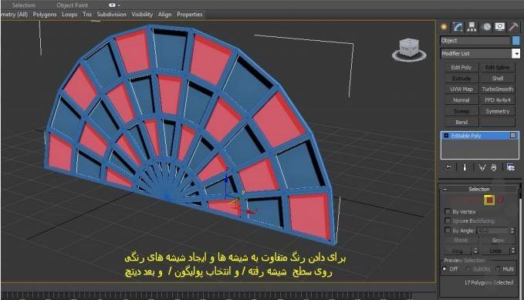Toggle Show End Result icon

(465, 167)
